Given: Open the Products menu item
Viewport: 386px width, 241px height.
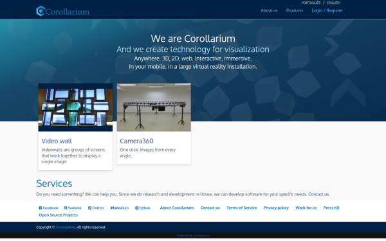Looking at the screenshot, I should tap(295, 10).
